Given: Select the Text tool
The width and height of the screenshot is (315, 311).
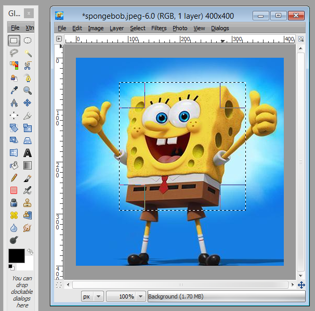Looking at the screenshot, I should pyautogui.click(x=28, y=153).
